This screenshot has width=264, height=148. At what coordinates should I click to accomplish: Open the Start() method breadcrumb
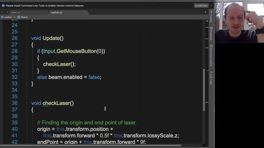[x=24, y=17]
